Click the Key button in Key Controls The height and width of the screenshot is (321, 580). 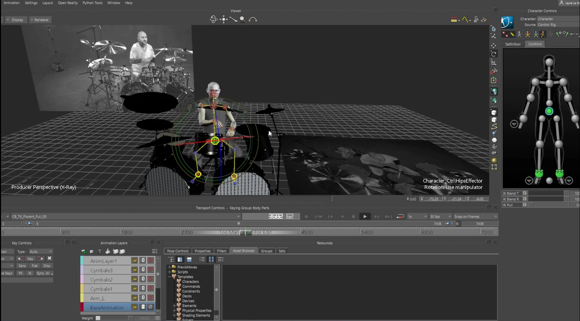pos(30,259)
